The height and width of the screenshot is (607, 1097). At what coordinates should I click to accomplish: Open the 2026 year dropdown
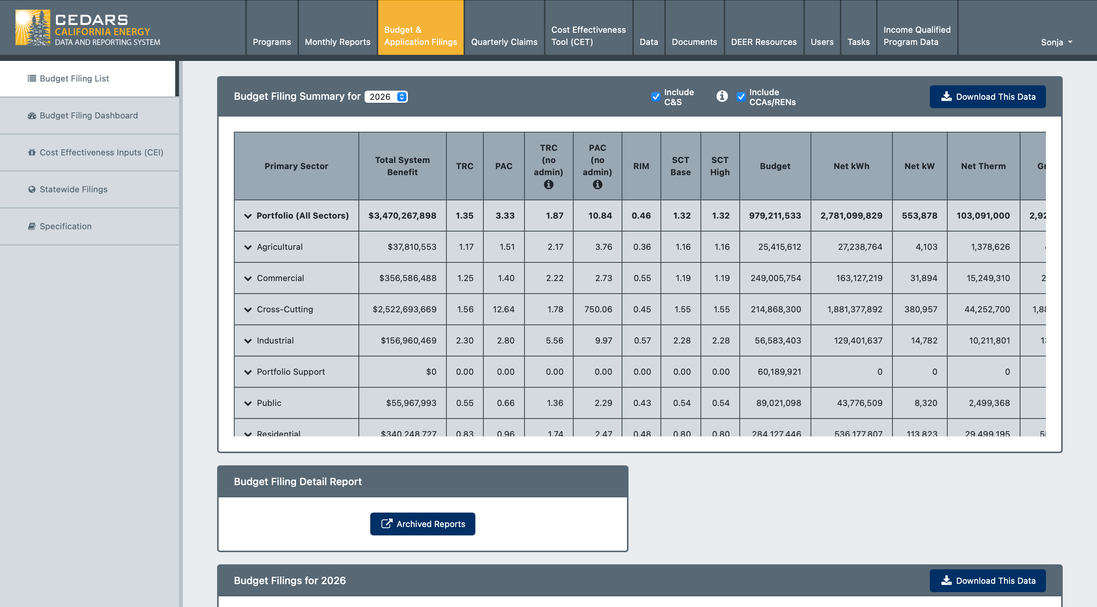pos(386,97)
